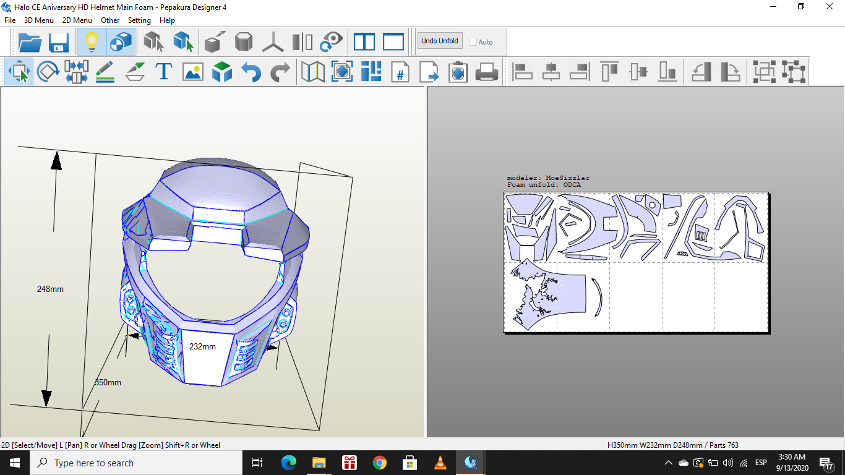Click the Group parts icon
This screenshot has height=475, width=845.
pos(764,72)
